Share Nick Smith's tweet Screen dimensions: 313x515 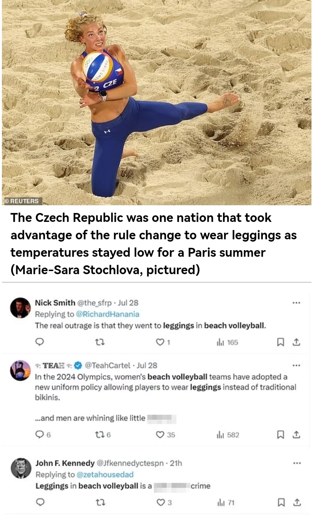(x=296, y=342)
